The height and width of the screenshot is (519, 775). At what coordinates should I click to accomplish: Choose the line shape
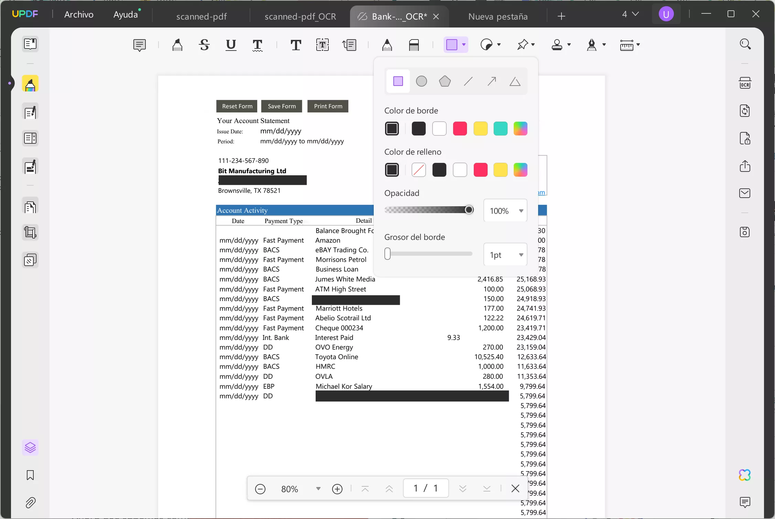click(468, 81)
